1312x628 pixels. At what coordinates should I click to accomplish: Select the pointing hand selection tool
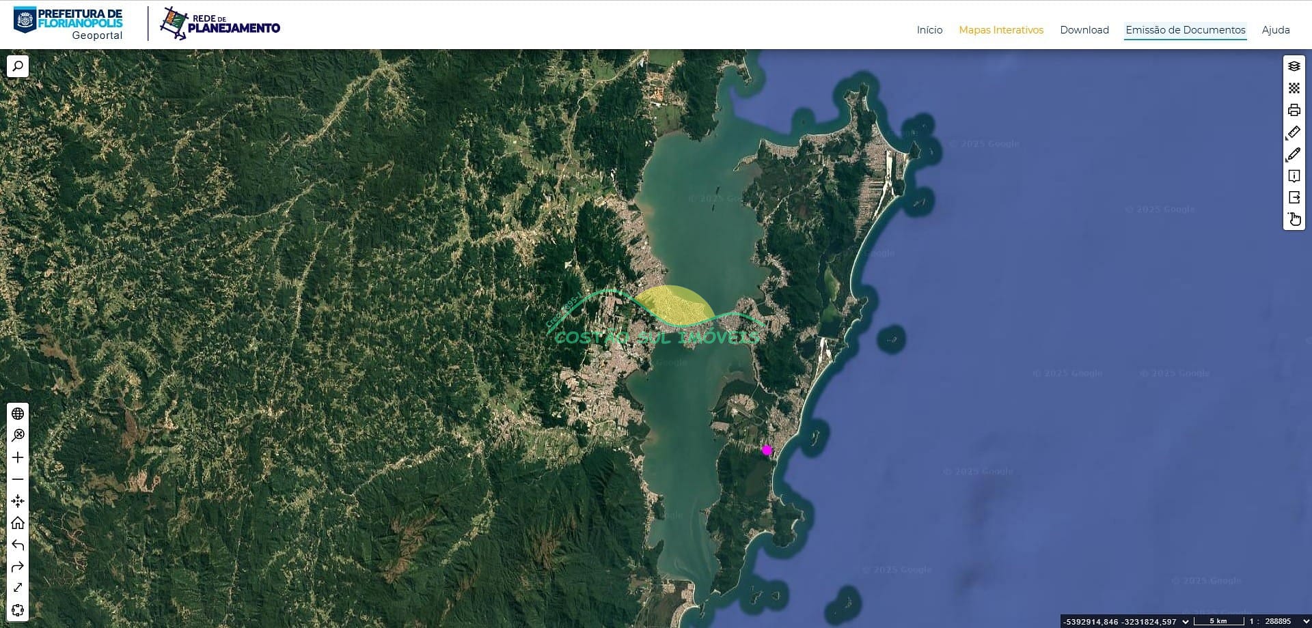1294,219
